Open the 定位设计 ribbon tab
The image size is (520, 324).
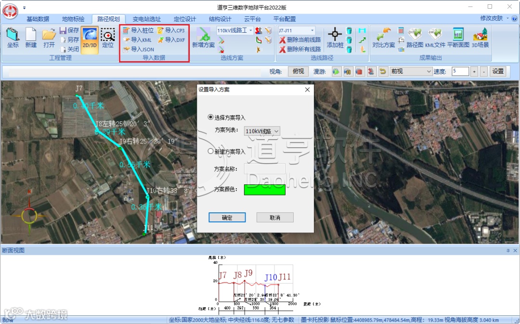click(x=185, y=19)
